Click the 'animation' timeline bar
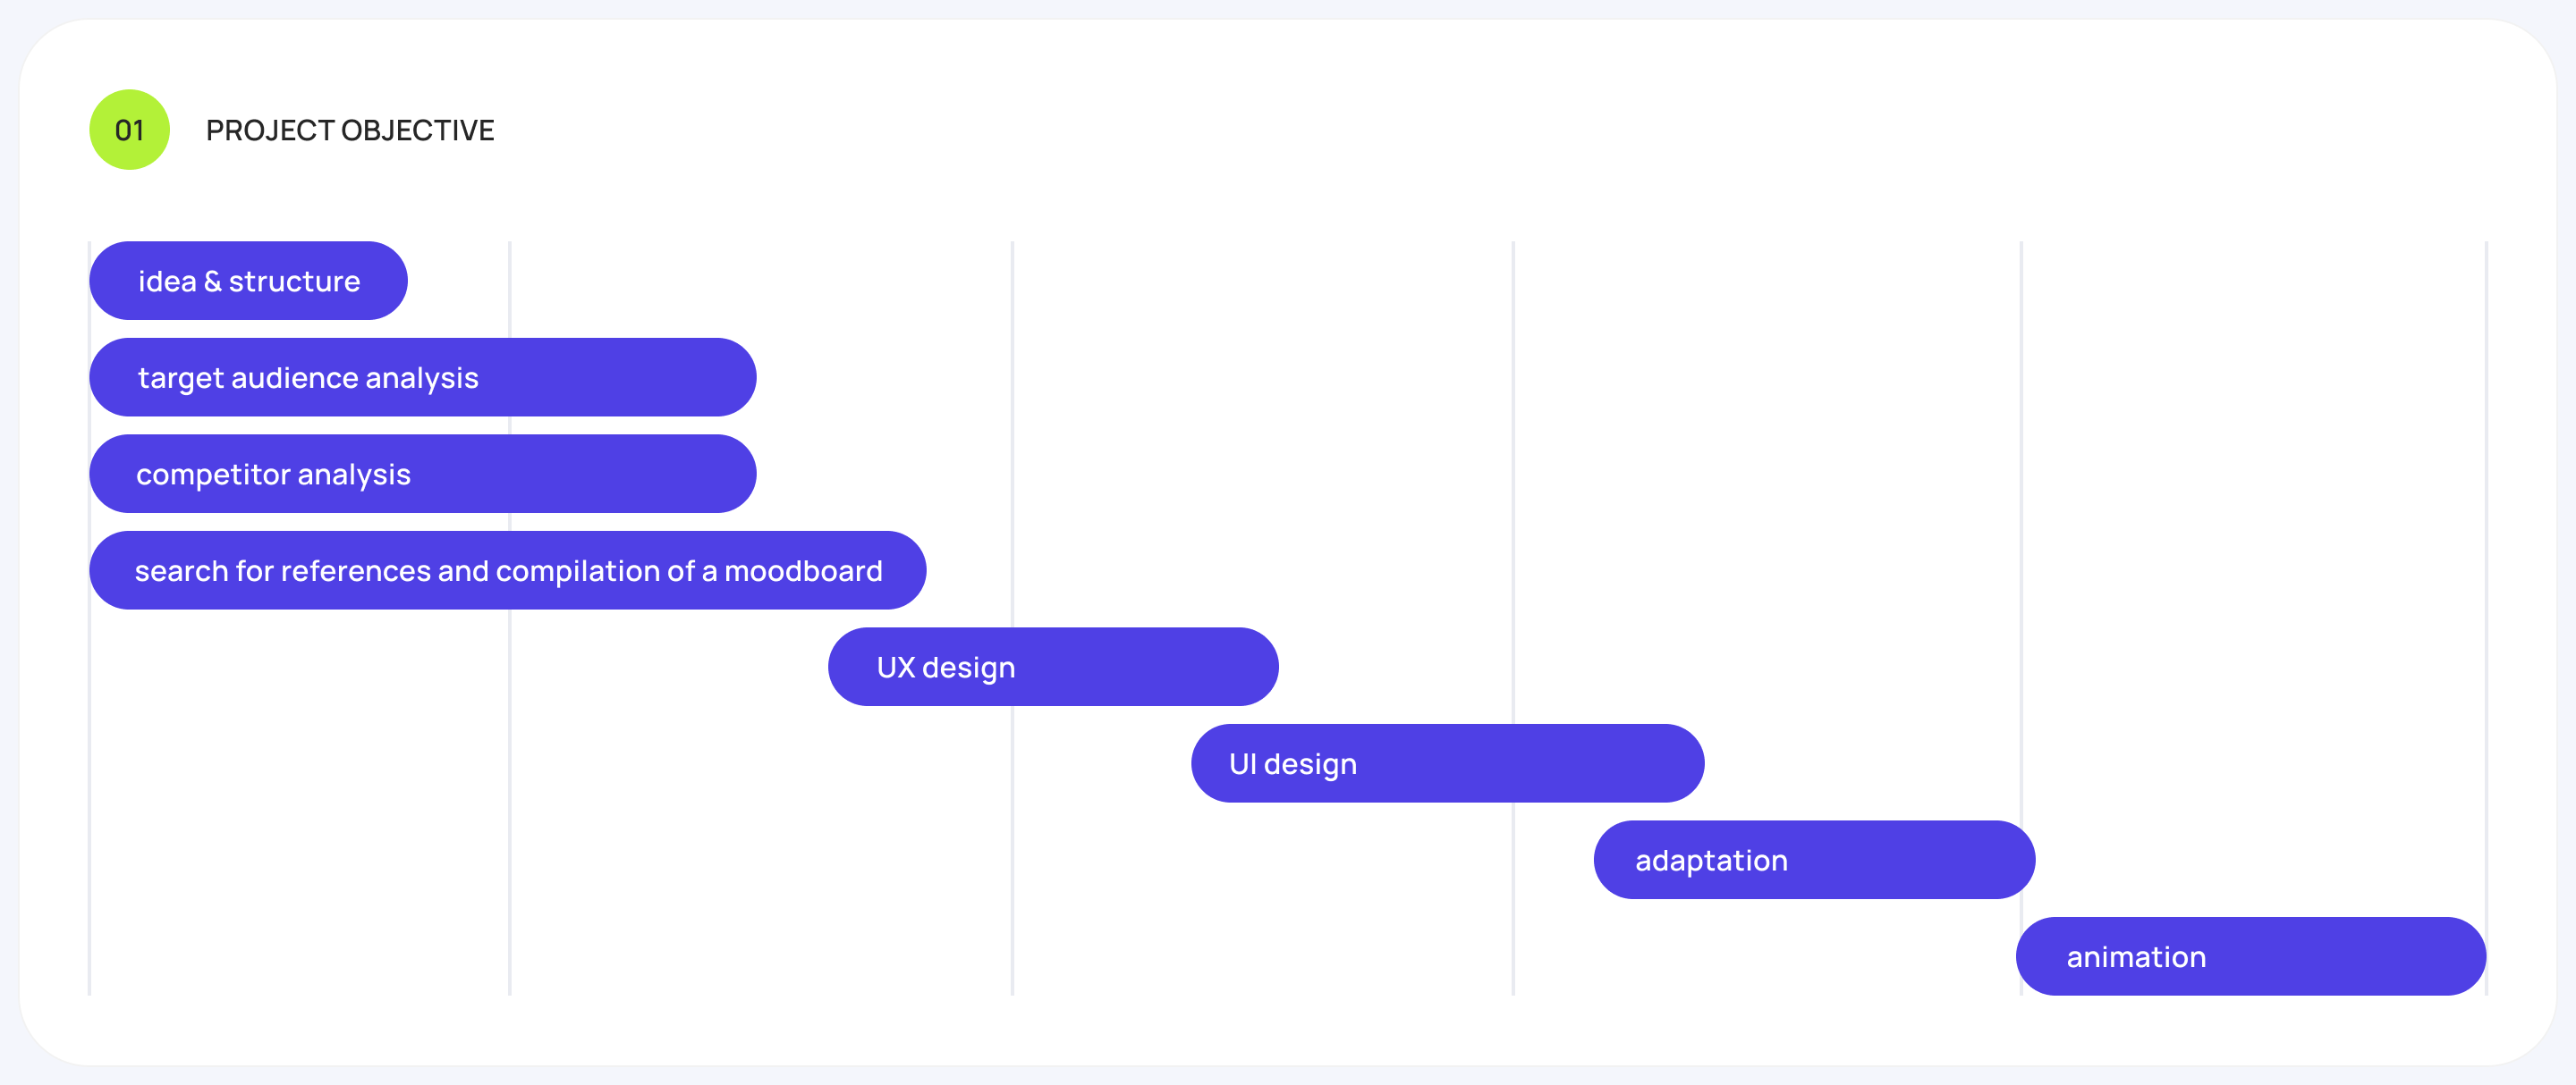Screen dimensions: 2576x1085 [x=2250, y=957]
